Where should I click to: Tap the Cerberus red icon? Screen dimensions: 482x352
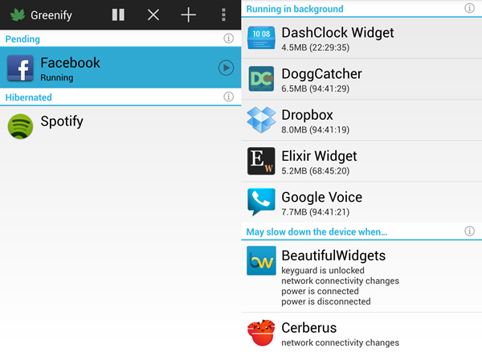[261, 333]
